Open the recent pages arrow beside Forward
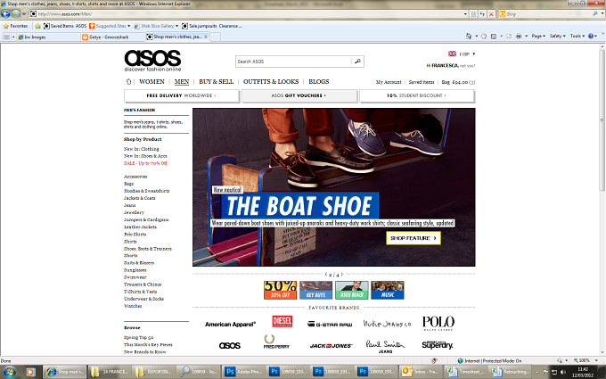The image size is (606, 379). click(24, 14)
